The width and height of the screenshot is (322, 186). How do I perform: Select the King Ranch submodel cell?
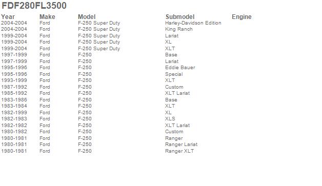coord(178,29)
